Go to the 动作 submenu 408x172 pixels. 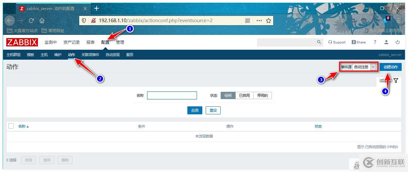(x=72, y=55)
